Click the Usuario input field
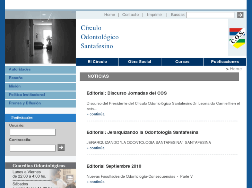 (33, 132)
